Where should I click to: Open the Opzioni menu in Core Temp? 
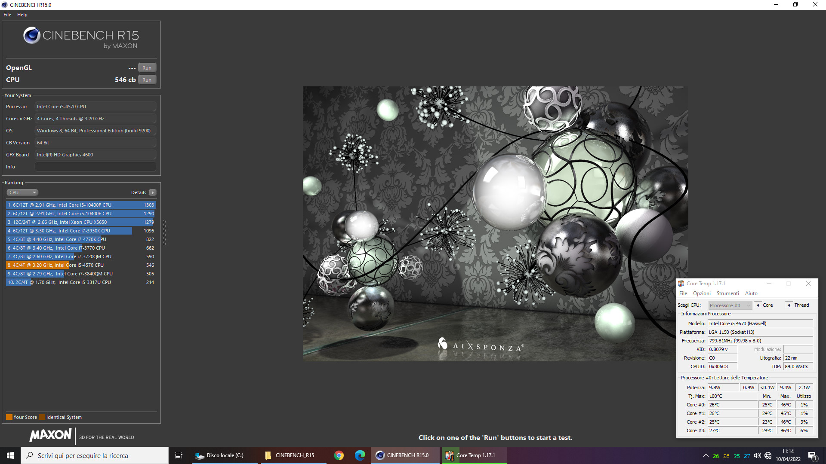point(701,293)
